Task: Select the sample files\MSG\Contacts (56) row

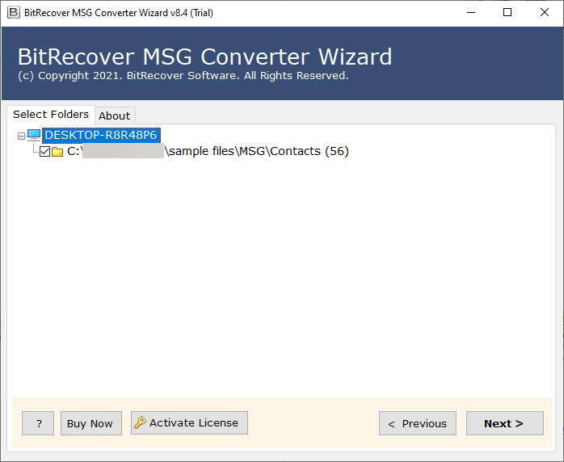Action: 208,151
